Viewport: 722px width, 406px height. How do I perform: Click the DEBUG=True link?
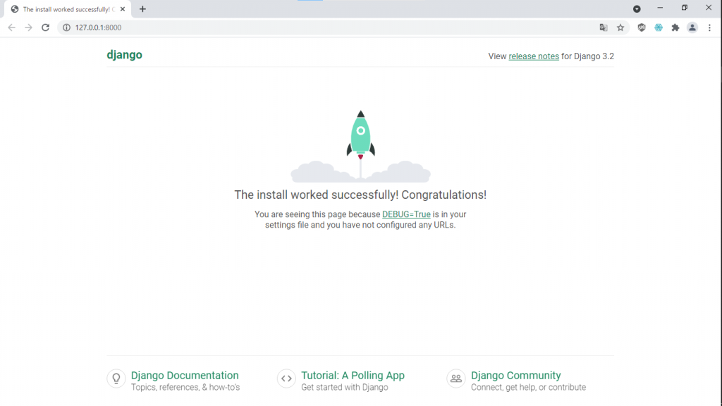coord(406,214)
